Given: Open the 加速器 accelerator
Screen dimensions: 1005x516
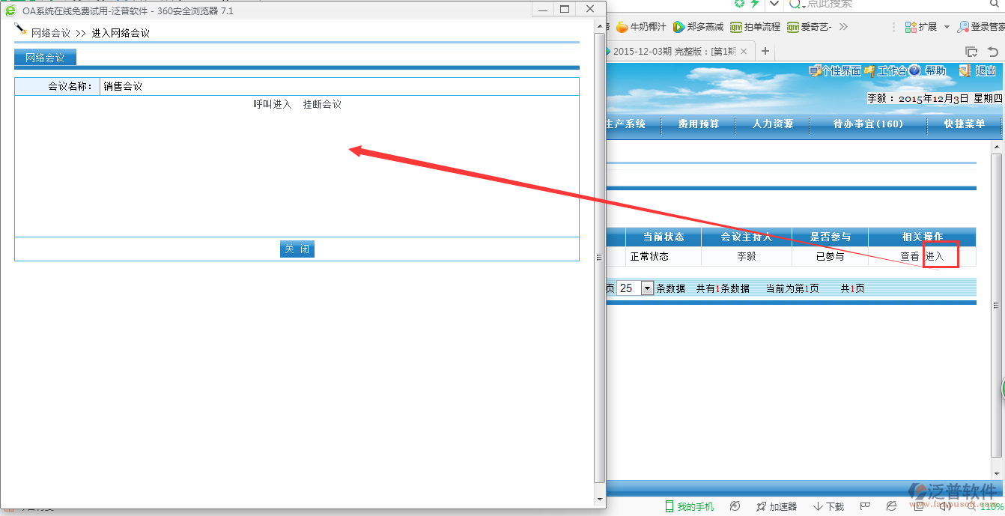Looking at the screenshot, I should click(x=777, y=507).
